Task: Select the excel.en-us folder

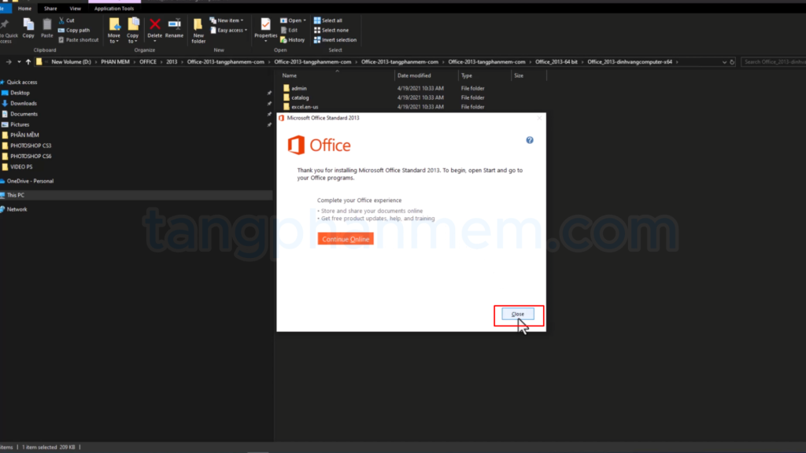Action: point(305,107)
